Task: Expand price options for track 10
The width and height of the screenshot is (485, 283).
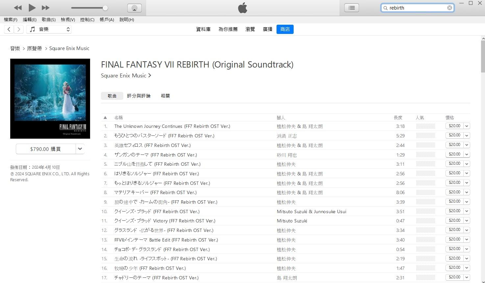Action: (467, 211)
